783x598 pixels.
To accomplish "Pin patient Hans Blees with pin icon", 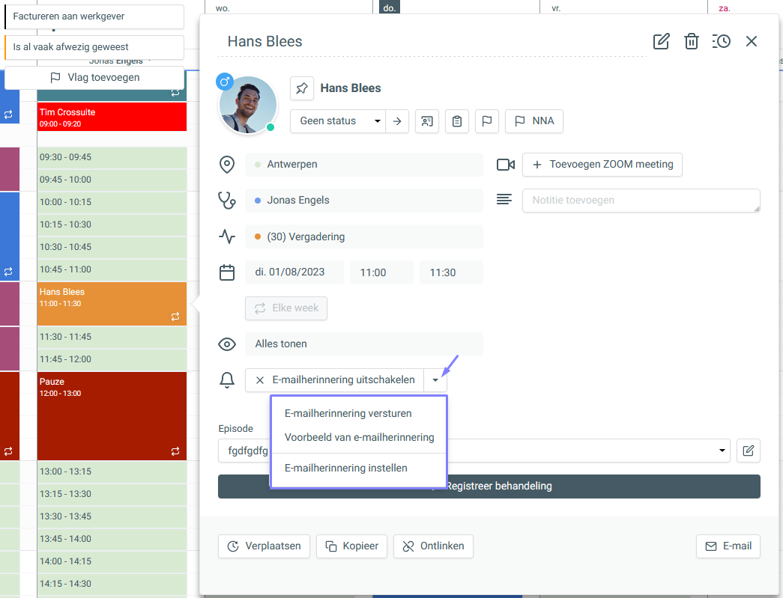I will click(x=302, y=88).
